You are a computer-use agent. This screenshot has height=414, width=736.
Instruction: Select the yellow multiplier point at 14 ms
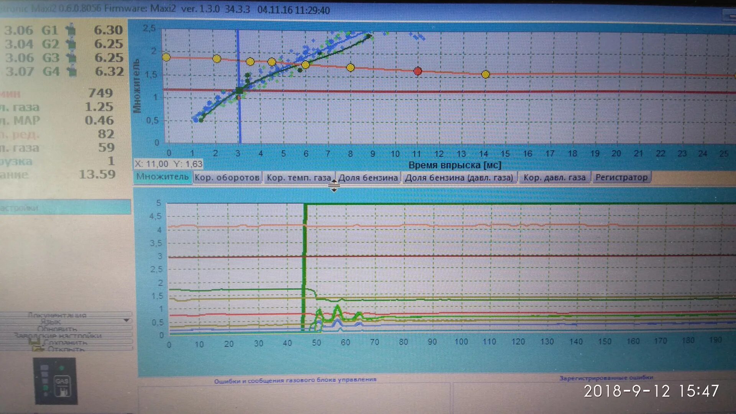coord(485,74)
